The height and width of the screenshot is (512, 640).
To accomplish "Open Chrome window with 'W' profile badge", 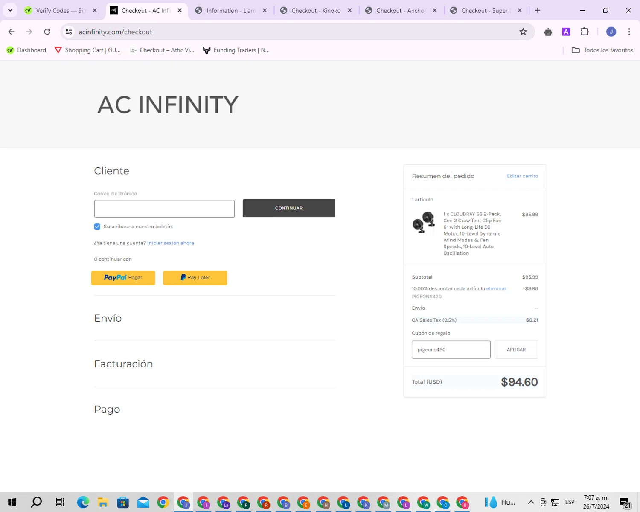I will pyautogui.click(x=424, y=503).
